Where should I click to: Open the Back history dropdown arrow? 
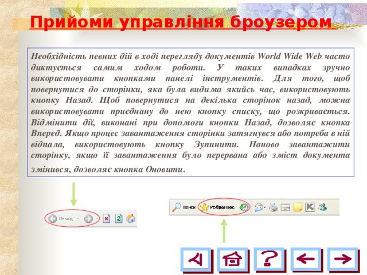click(x=78, y=218)
